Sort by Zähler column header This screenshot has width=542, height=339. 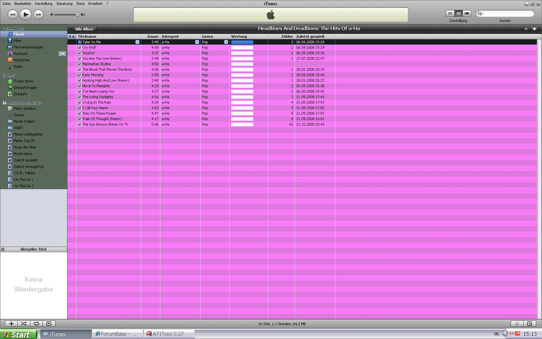coord(281,36)
